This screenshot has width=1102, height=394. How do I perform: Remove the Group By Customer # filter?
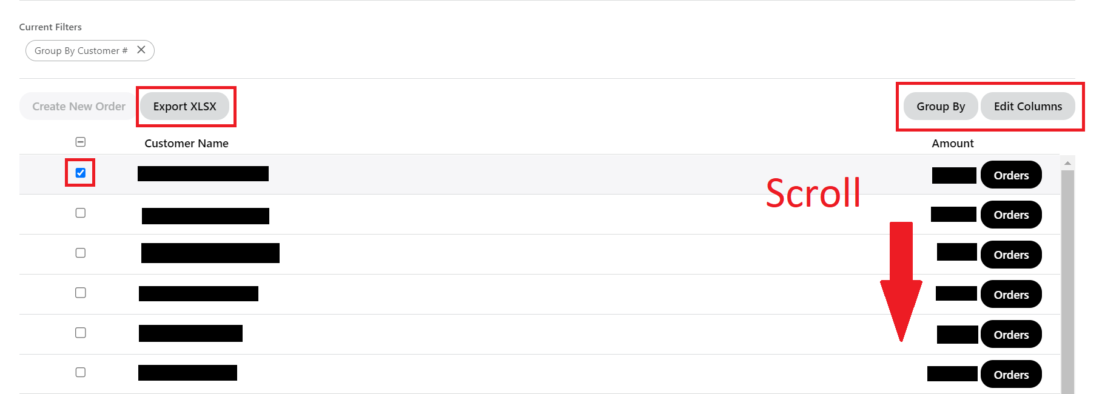point(141,50)
